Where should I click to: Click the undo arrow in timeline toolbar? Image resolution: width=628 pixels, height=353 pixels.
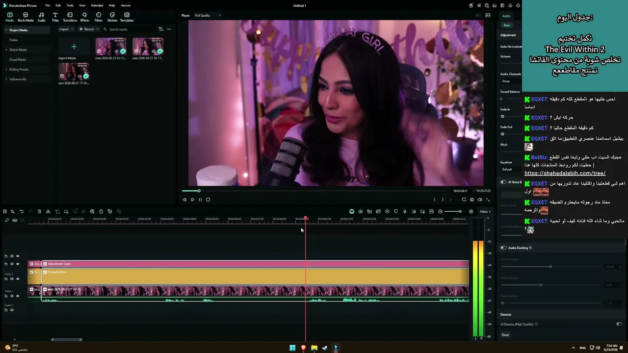tap(22, 211)
